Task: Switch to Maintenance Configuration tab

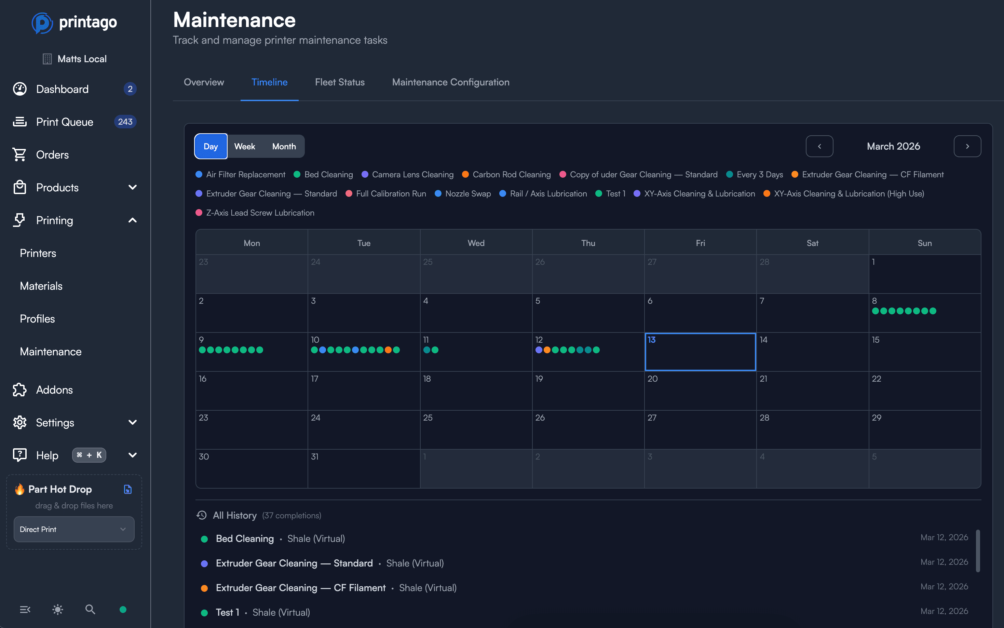Action: 451,82
